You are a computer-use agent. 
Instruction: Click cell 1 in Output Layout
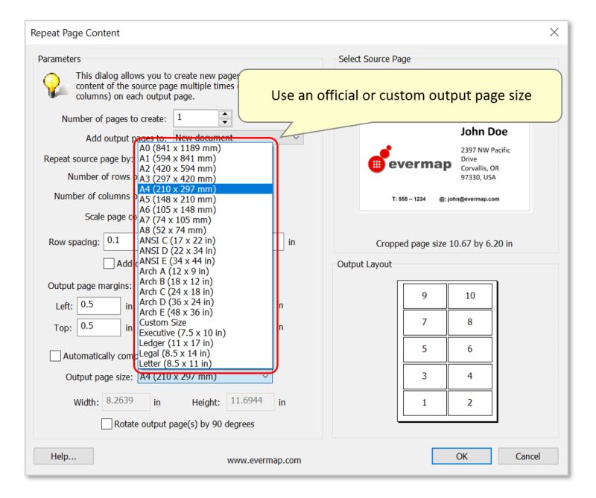[x=425, y=403]
